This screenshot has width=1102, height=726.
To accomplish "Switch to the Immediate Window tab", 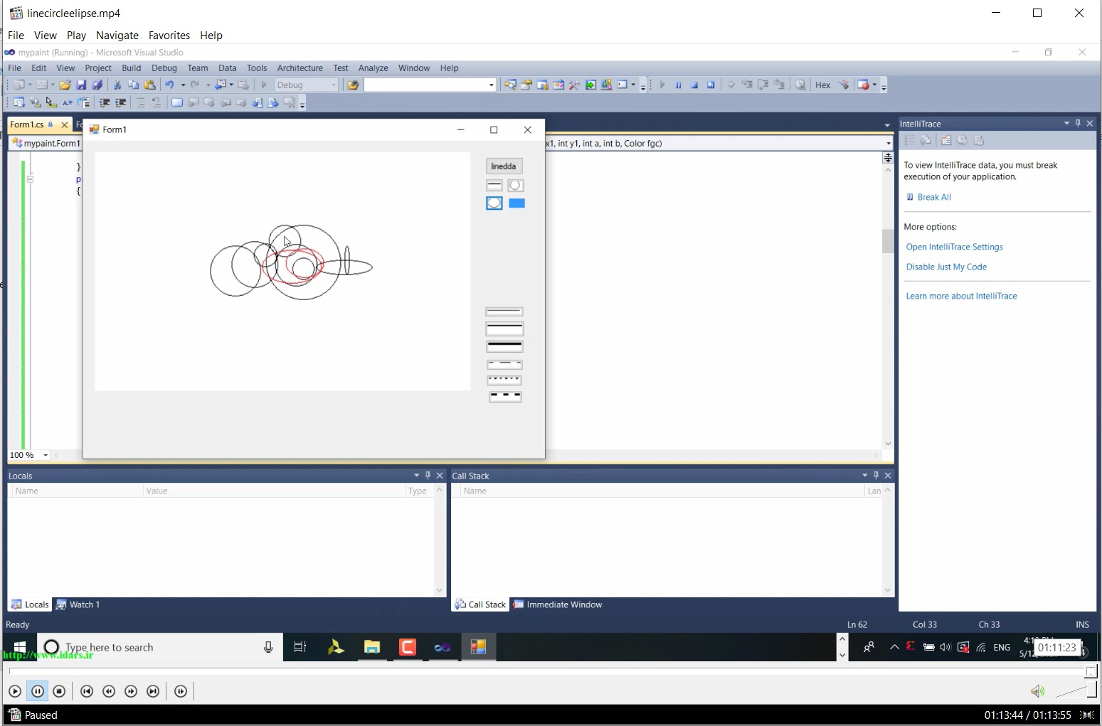I will (x=558, y=604).
